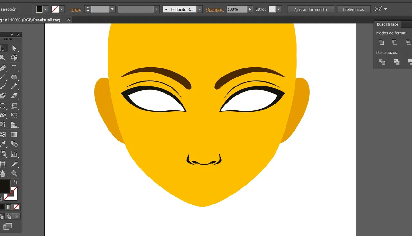The image size is (412, 236).
Task: Open the Opacidad transparency panel link
Action: coord(215,10)
